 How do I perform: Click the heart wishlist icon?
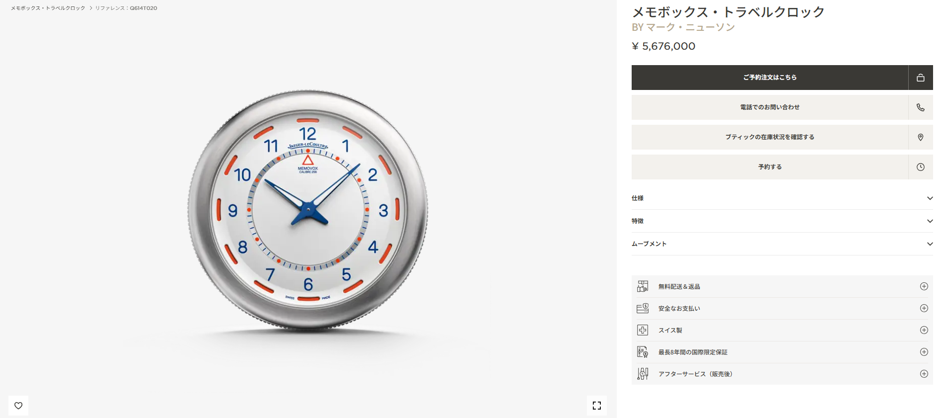18,406
